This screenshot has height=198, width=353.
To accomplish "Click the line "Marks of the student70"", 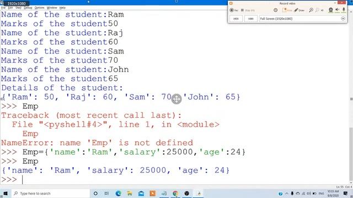I will [x=60, y=60].
